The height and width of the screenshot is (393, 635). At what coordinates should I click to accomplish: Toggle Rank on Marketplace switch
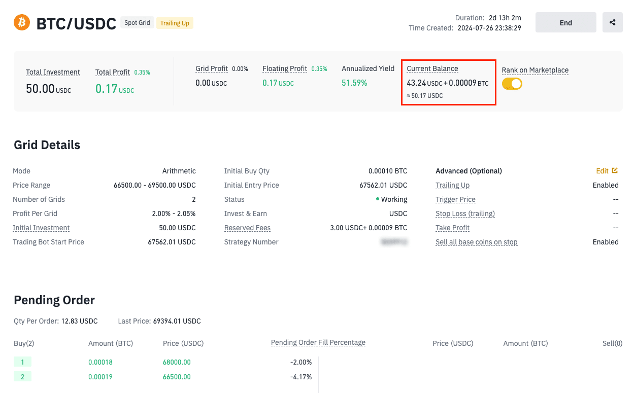[512, 84]
